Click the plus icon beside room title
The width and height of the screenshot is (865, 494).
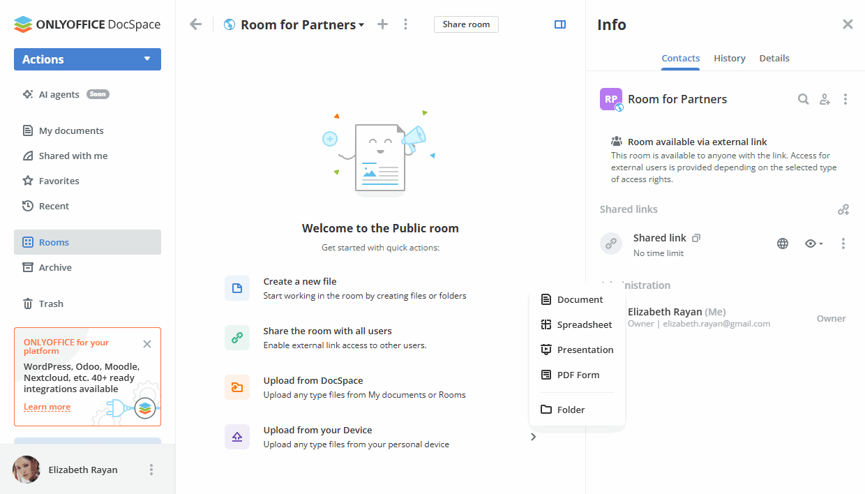point(382,24)
